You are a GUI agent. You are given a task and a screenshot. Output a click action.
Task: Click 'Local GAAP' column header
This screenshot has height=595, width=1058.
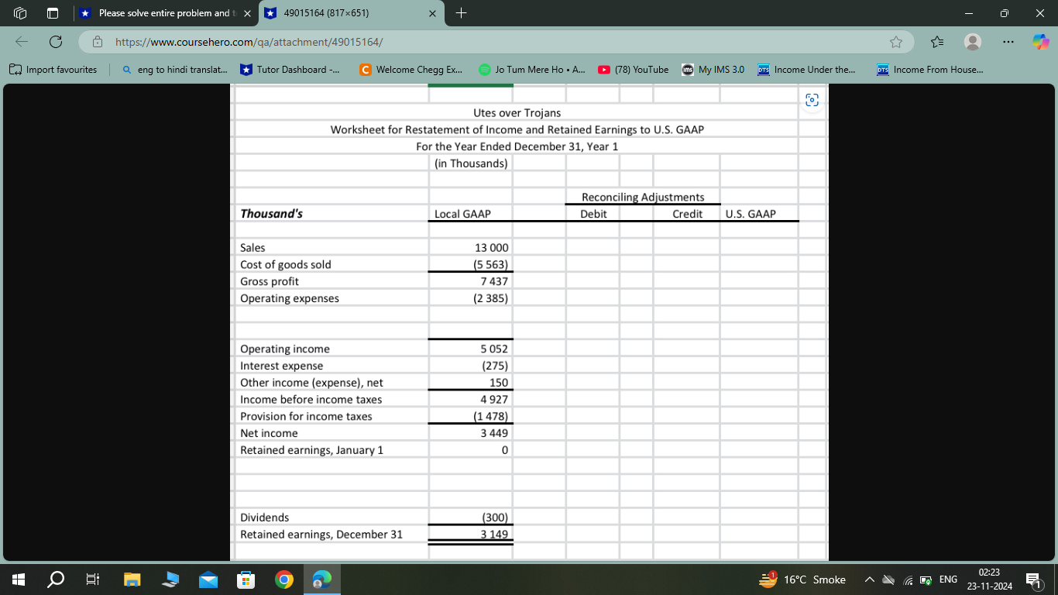click(462, 214)
